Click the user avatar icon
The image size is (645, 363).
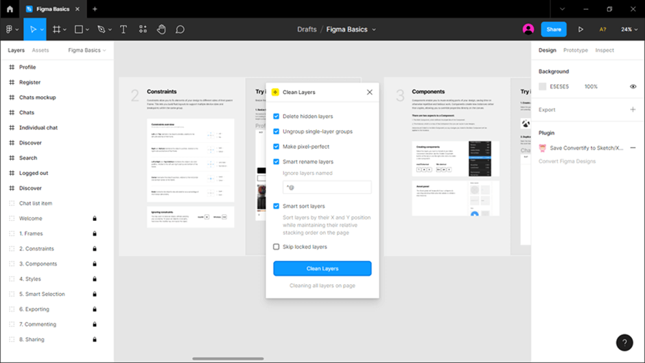pos(528,30)
